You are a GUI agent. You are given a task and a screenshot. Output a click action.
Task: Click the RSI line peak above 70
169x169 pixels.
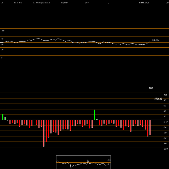[x=58, y=38]
